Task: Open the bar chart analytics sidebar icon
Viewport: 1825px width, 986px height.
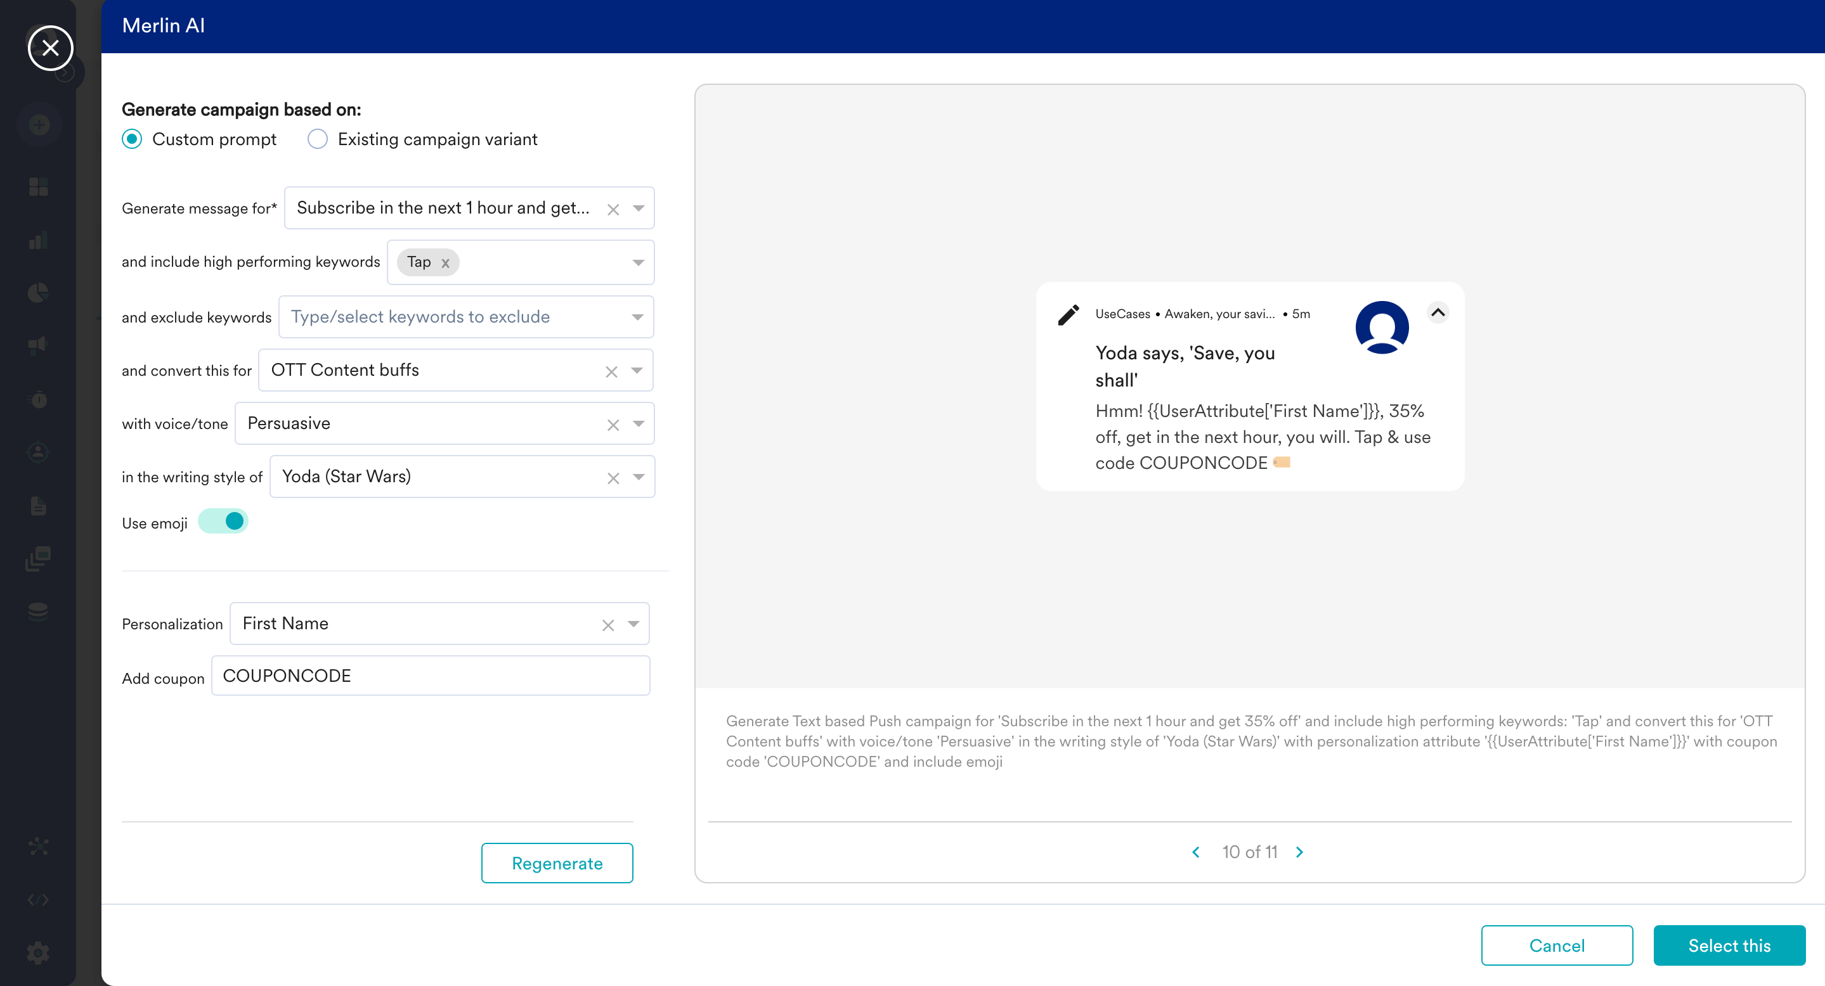Action: point(38,240)
